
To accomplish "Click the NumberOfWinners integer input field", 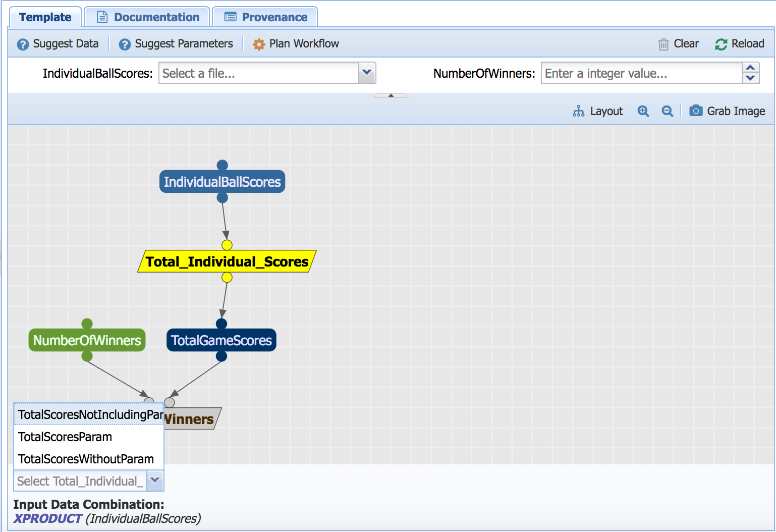I will (641, 73).
